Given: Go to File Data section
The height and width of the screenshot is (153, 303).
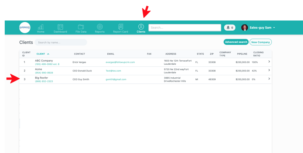Looking at the screenshot, I should click(x=81, y=28).
